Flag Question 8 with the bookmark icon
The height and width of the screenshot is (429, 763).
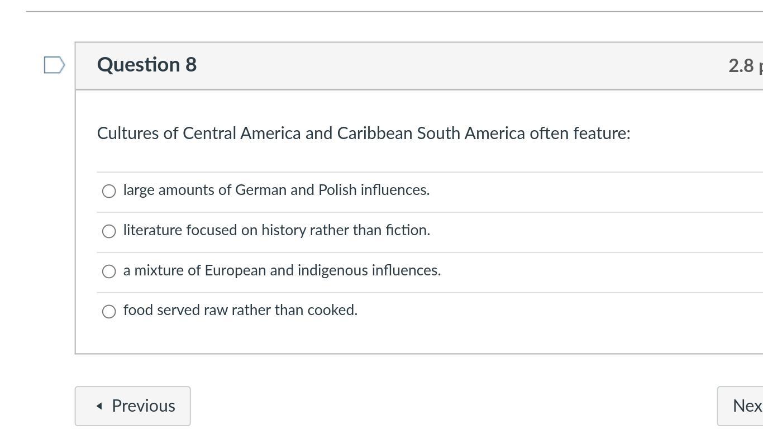pos(54,65)
